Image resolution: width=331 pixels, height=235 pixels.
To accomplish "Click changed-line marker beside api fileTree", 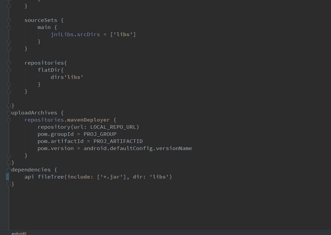I will point(7,177).
